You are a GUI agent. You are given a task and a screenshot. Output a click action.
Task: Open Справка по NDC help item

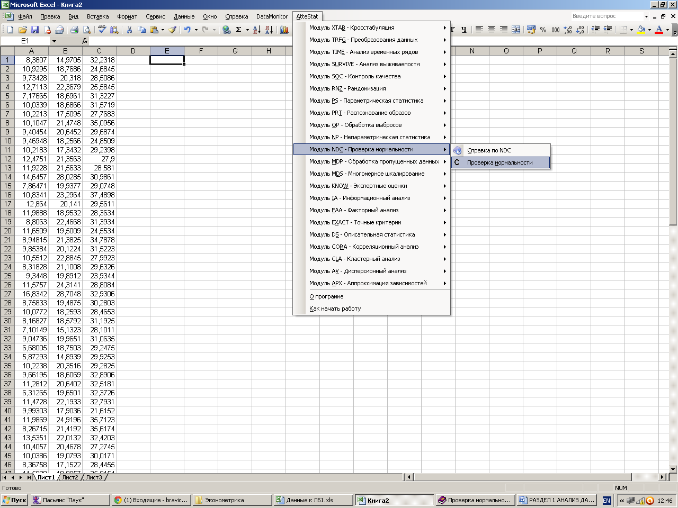click(x=501, y=150)
